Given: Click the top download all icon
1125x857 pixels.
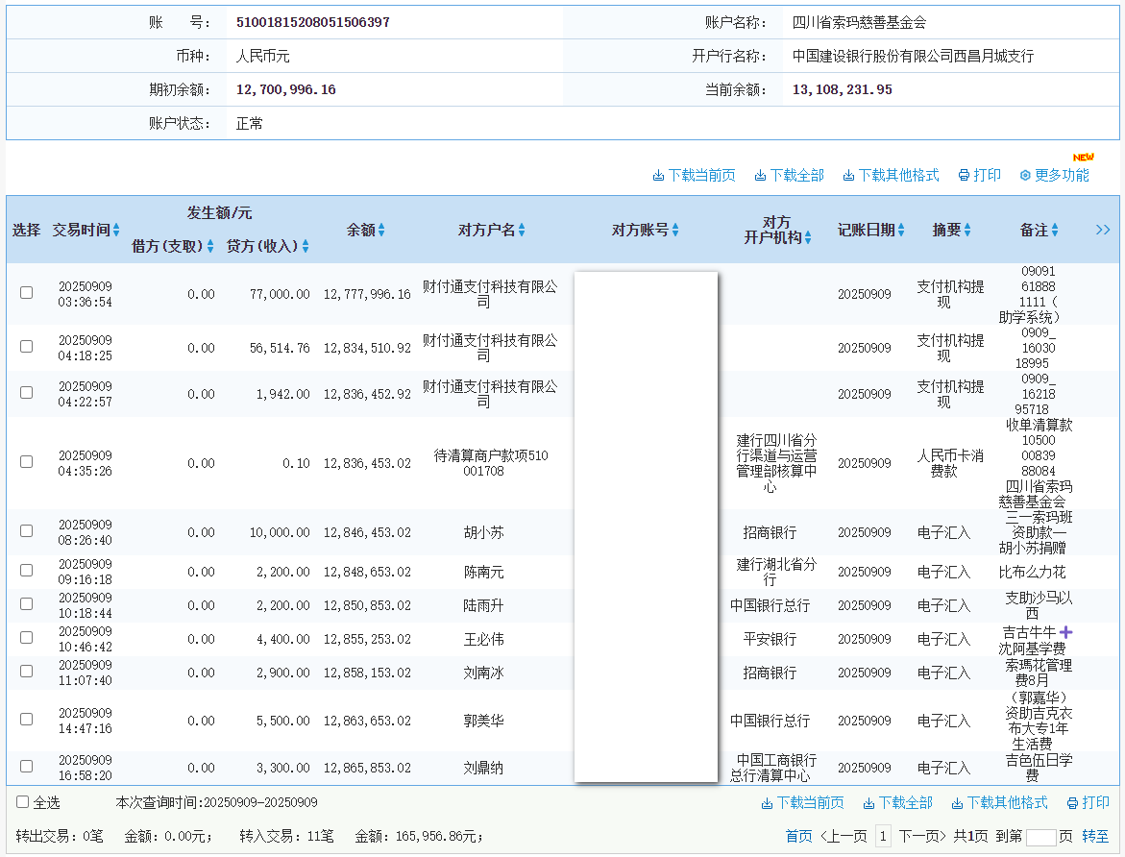Looking at the screenshot, I should (760, 176).
